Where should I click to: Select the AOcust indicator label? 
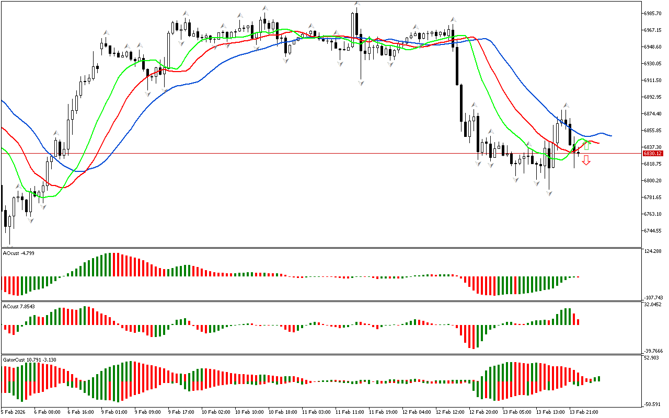18,253
